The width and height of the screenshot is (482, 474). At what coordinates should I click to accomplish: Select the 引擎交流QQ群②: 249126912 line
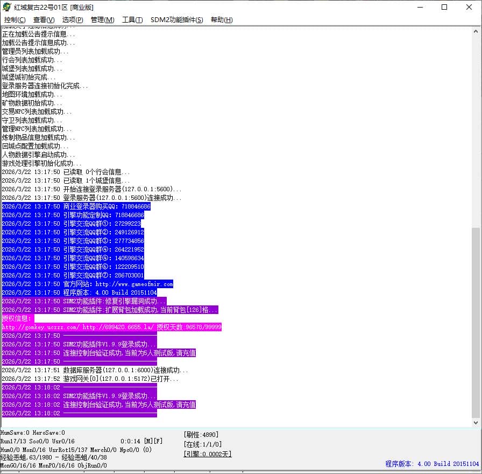click(x=73, y=232)
